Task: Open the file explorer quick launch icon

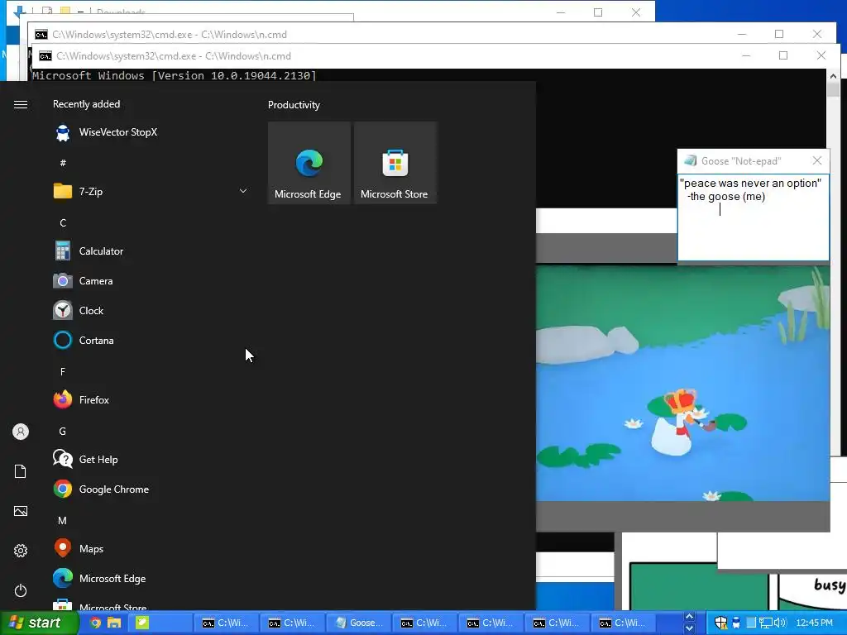Action: click(x=114, y=623)
